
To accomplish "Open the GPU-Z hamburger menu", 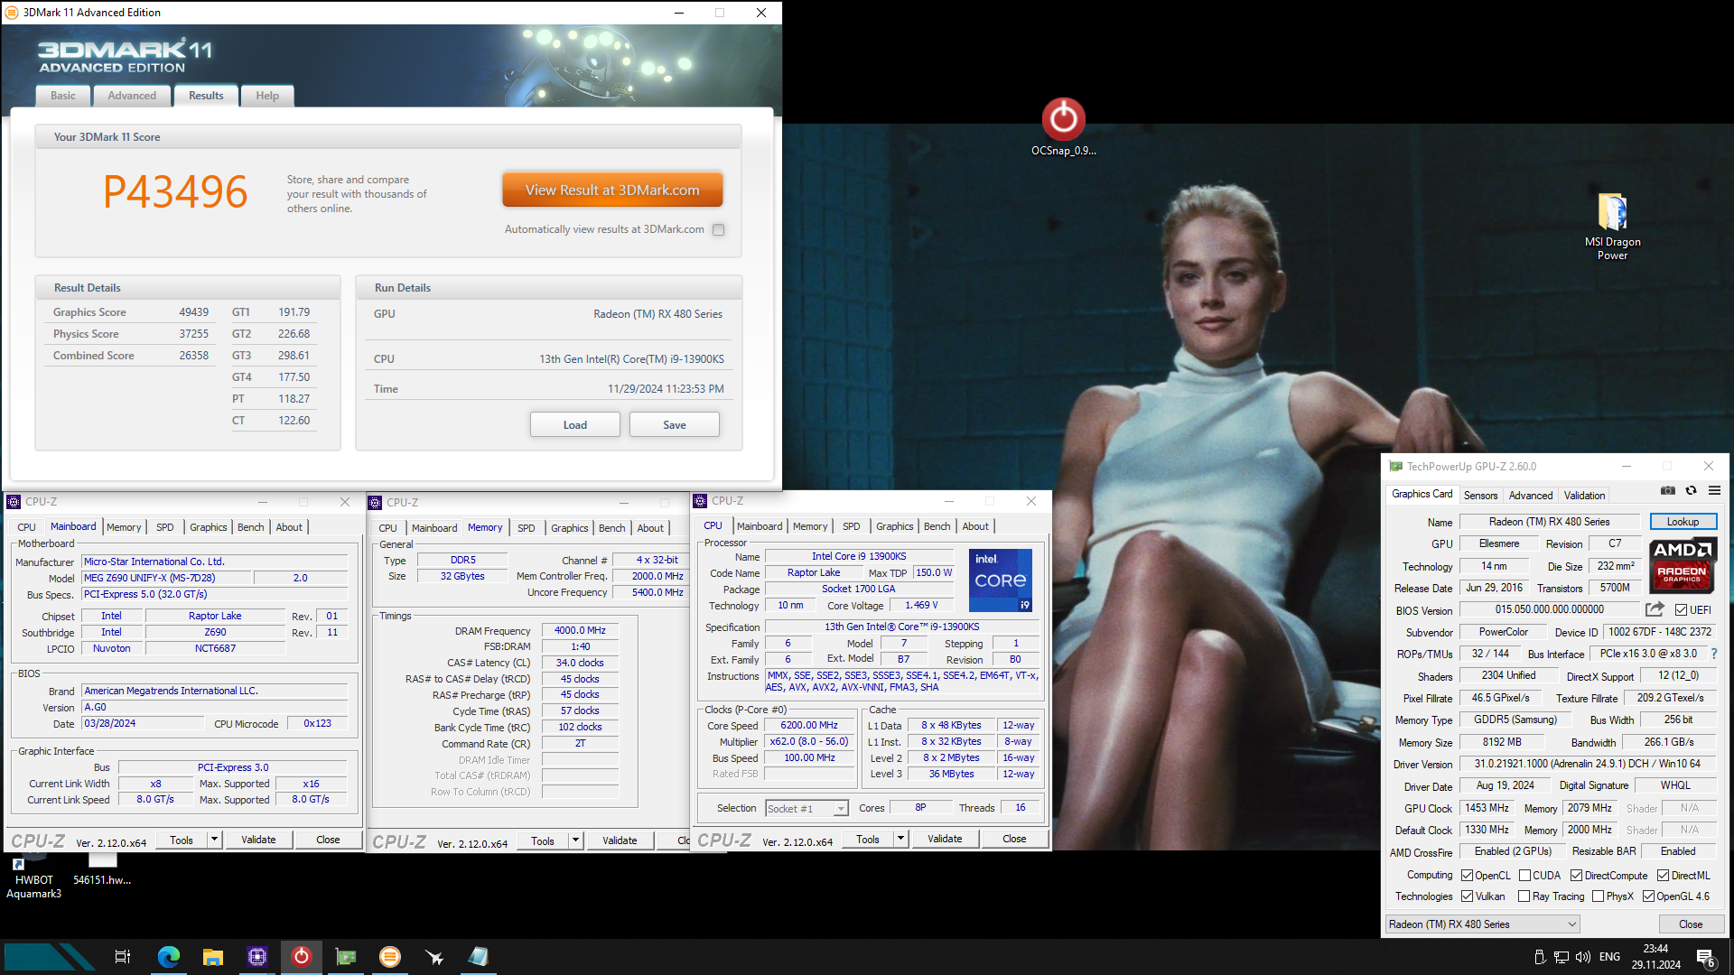I will point(1714,490).
